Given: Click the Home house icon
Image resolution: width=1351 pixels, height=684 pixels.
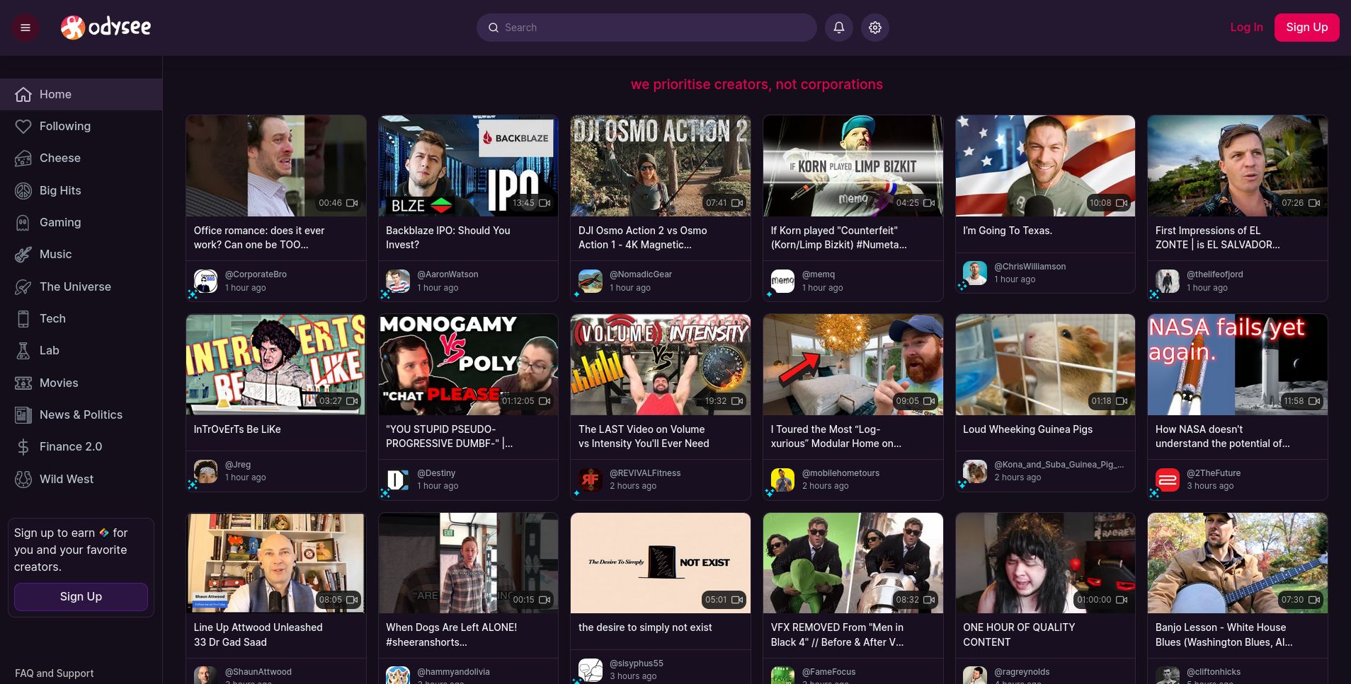Looking at the screenshot, I should point(23,94).
